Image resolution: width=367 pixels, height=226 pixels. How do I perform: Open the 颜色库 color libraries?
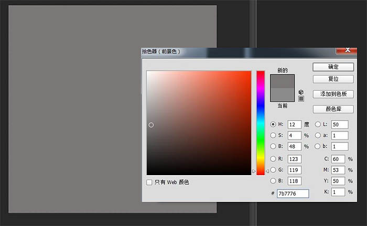[333, 110]
